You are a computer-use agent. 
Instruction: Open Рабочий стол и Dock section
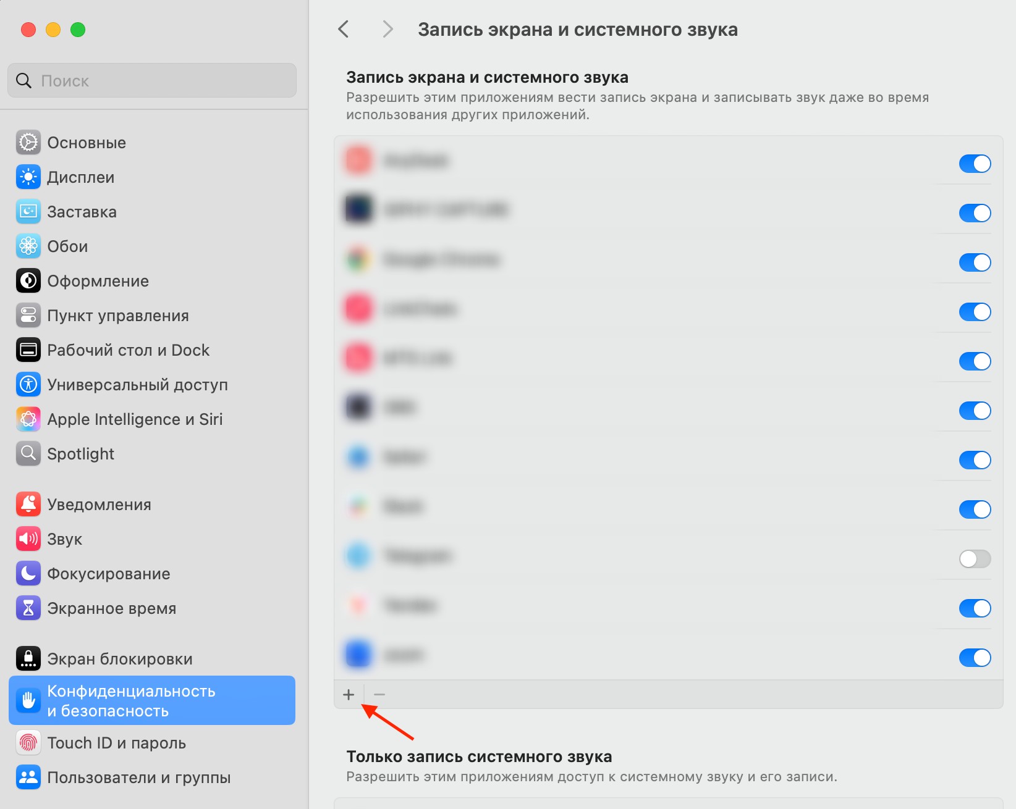click(128, 350)
